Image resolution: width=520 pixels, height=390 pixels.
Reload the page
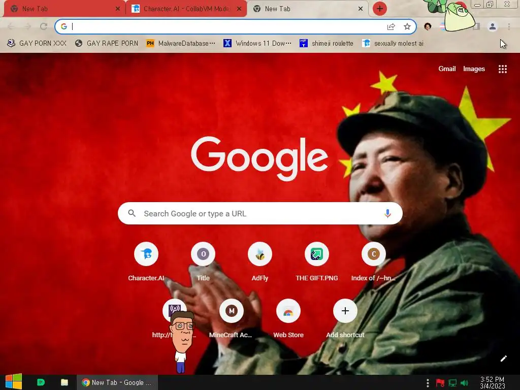pos(44,26)
